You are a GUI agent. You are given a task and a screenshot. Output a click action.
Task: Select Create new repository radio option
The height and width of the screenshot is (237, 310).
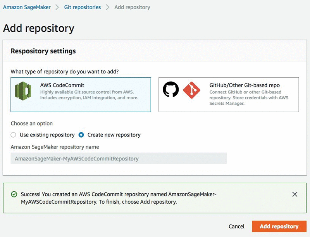tap(81, 135)
